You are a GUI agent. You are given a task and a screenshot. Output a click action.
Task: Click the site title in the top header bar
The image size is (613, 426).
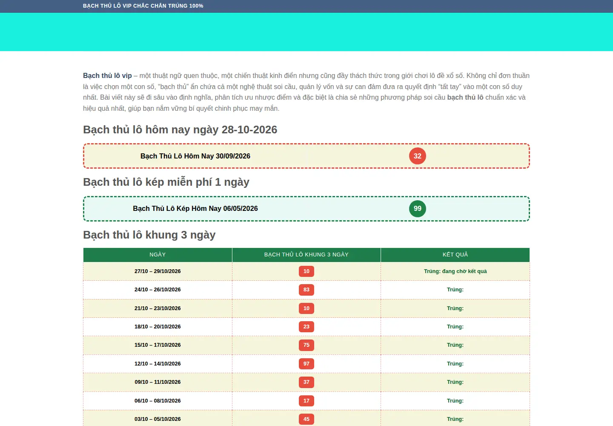(143, 6)
